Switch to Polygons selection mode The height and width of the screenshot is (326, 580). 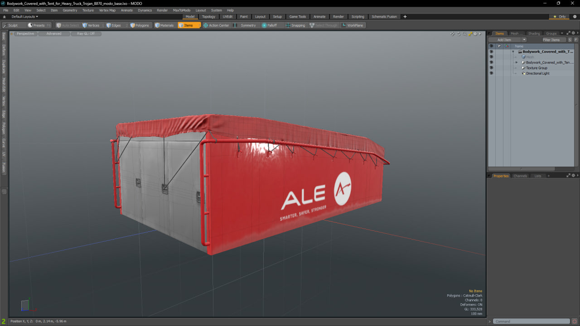click(x=140, y=25)
